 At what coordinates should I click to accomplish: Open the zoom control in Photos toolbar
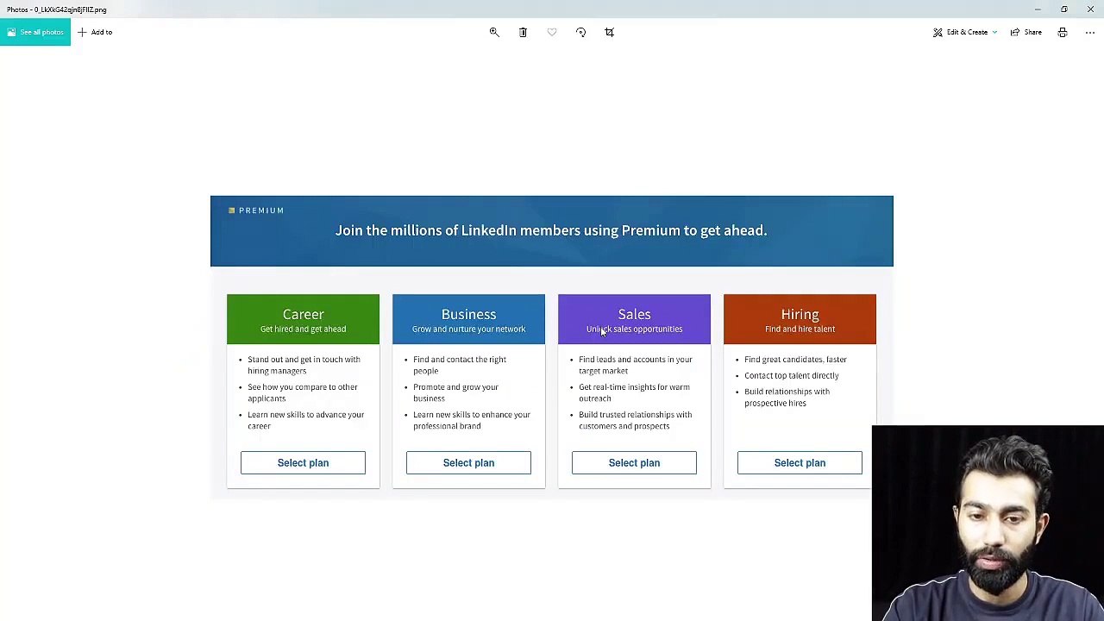pyautogui.click(x=494, y=32)
